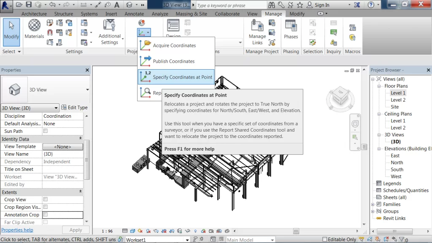Toggle the Crop View checkbox

pos(46,200)
